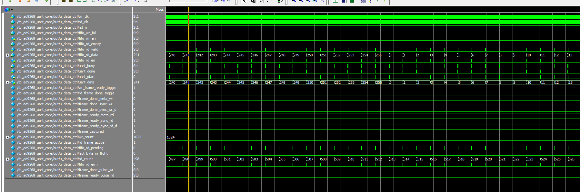
Task: Click the wave format icon in the header
Action: (x=7, y=9)
